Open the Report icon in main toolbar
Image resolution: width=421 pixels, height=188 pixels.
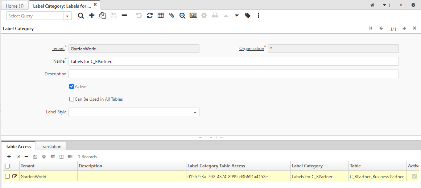coord(193,16)
